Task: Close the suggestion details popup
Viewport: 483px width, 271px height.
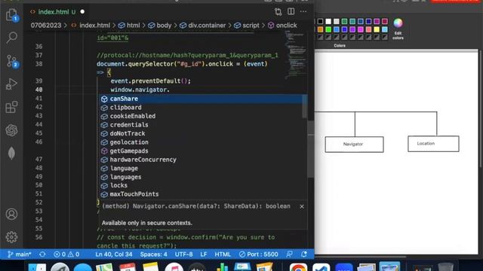Action: click(x=302, y=206)
